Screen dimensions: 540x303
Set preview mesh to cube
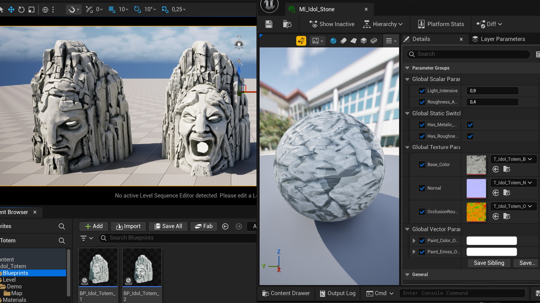coord(364,41)
